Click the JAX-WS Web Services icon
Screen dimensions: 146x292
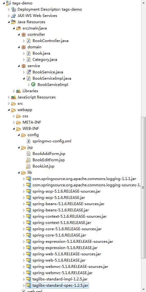pyautogui.click(x=13, y=16)
